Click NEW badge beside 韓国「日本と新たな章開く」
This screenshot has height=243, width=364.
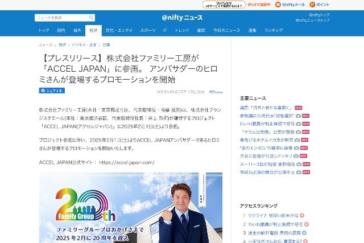pos(298,108)
